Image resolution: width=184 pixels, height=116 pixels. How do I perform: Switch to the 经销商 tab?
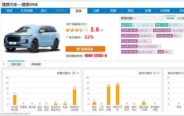(x=165, y=11)
